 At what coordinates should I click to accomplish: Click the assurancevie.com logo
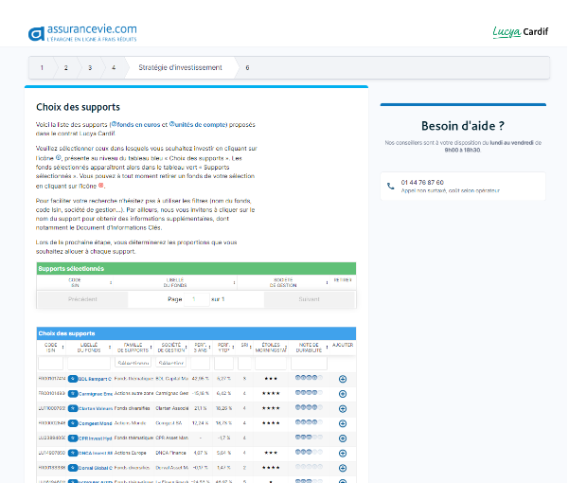82,34
